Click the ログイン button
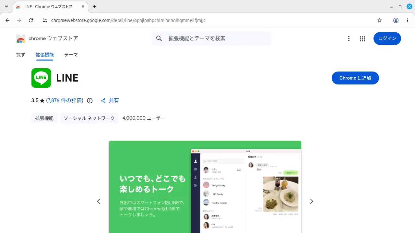This screenshot has width=415, height=233. [x=387, y=39]
